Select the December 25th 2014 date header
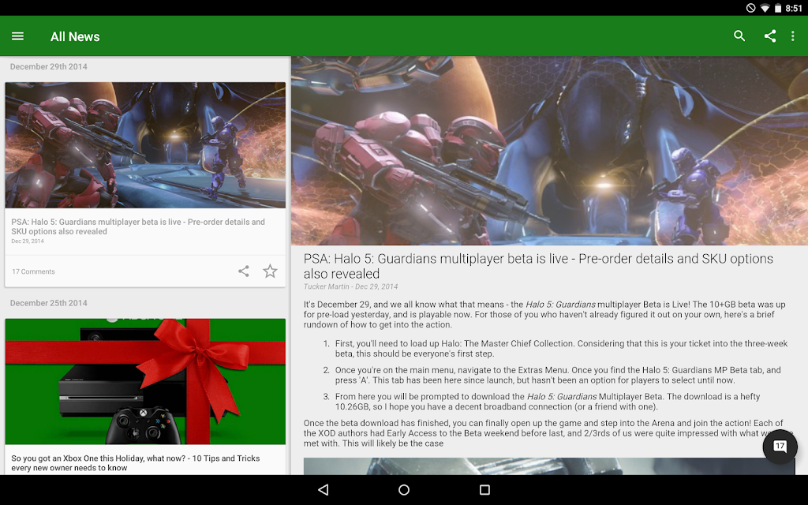Image resolution: width=808 pixels, height=505 pixels. coord(48,303)
